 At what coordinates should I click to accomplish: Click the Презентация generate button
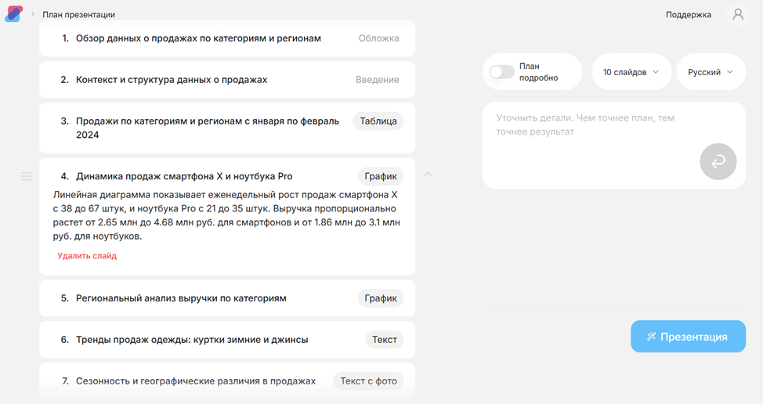coord(688,337)
